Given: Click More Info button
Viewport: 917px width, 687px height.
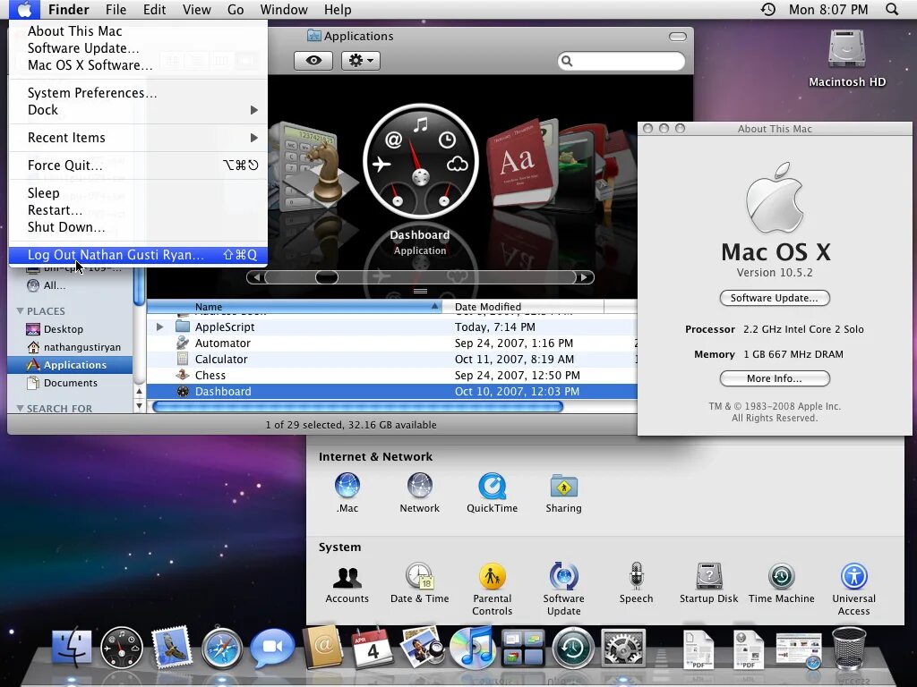Looking at the screenshot, I should 775,378.
